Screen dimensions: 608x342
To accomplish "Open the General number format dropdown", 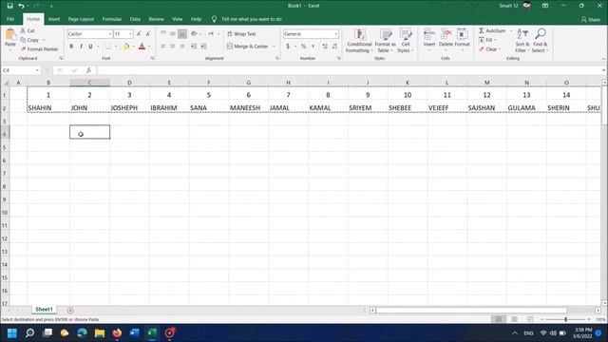I will (x=335, y=34).
